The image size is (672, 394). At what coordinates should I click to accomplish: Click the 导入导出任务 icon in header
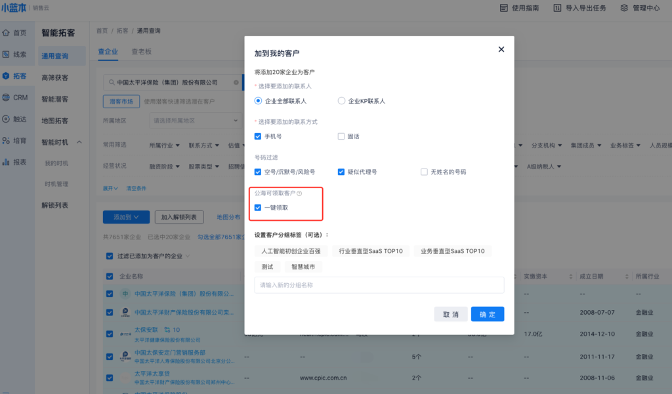[557, 8]
